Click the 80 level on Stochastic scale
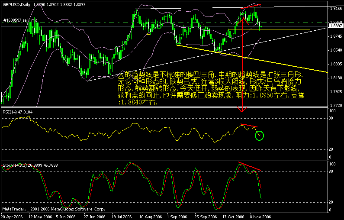Image resolution: width=344 pixels, height=220 pixels. tap(331, 171)
